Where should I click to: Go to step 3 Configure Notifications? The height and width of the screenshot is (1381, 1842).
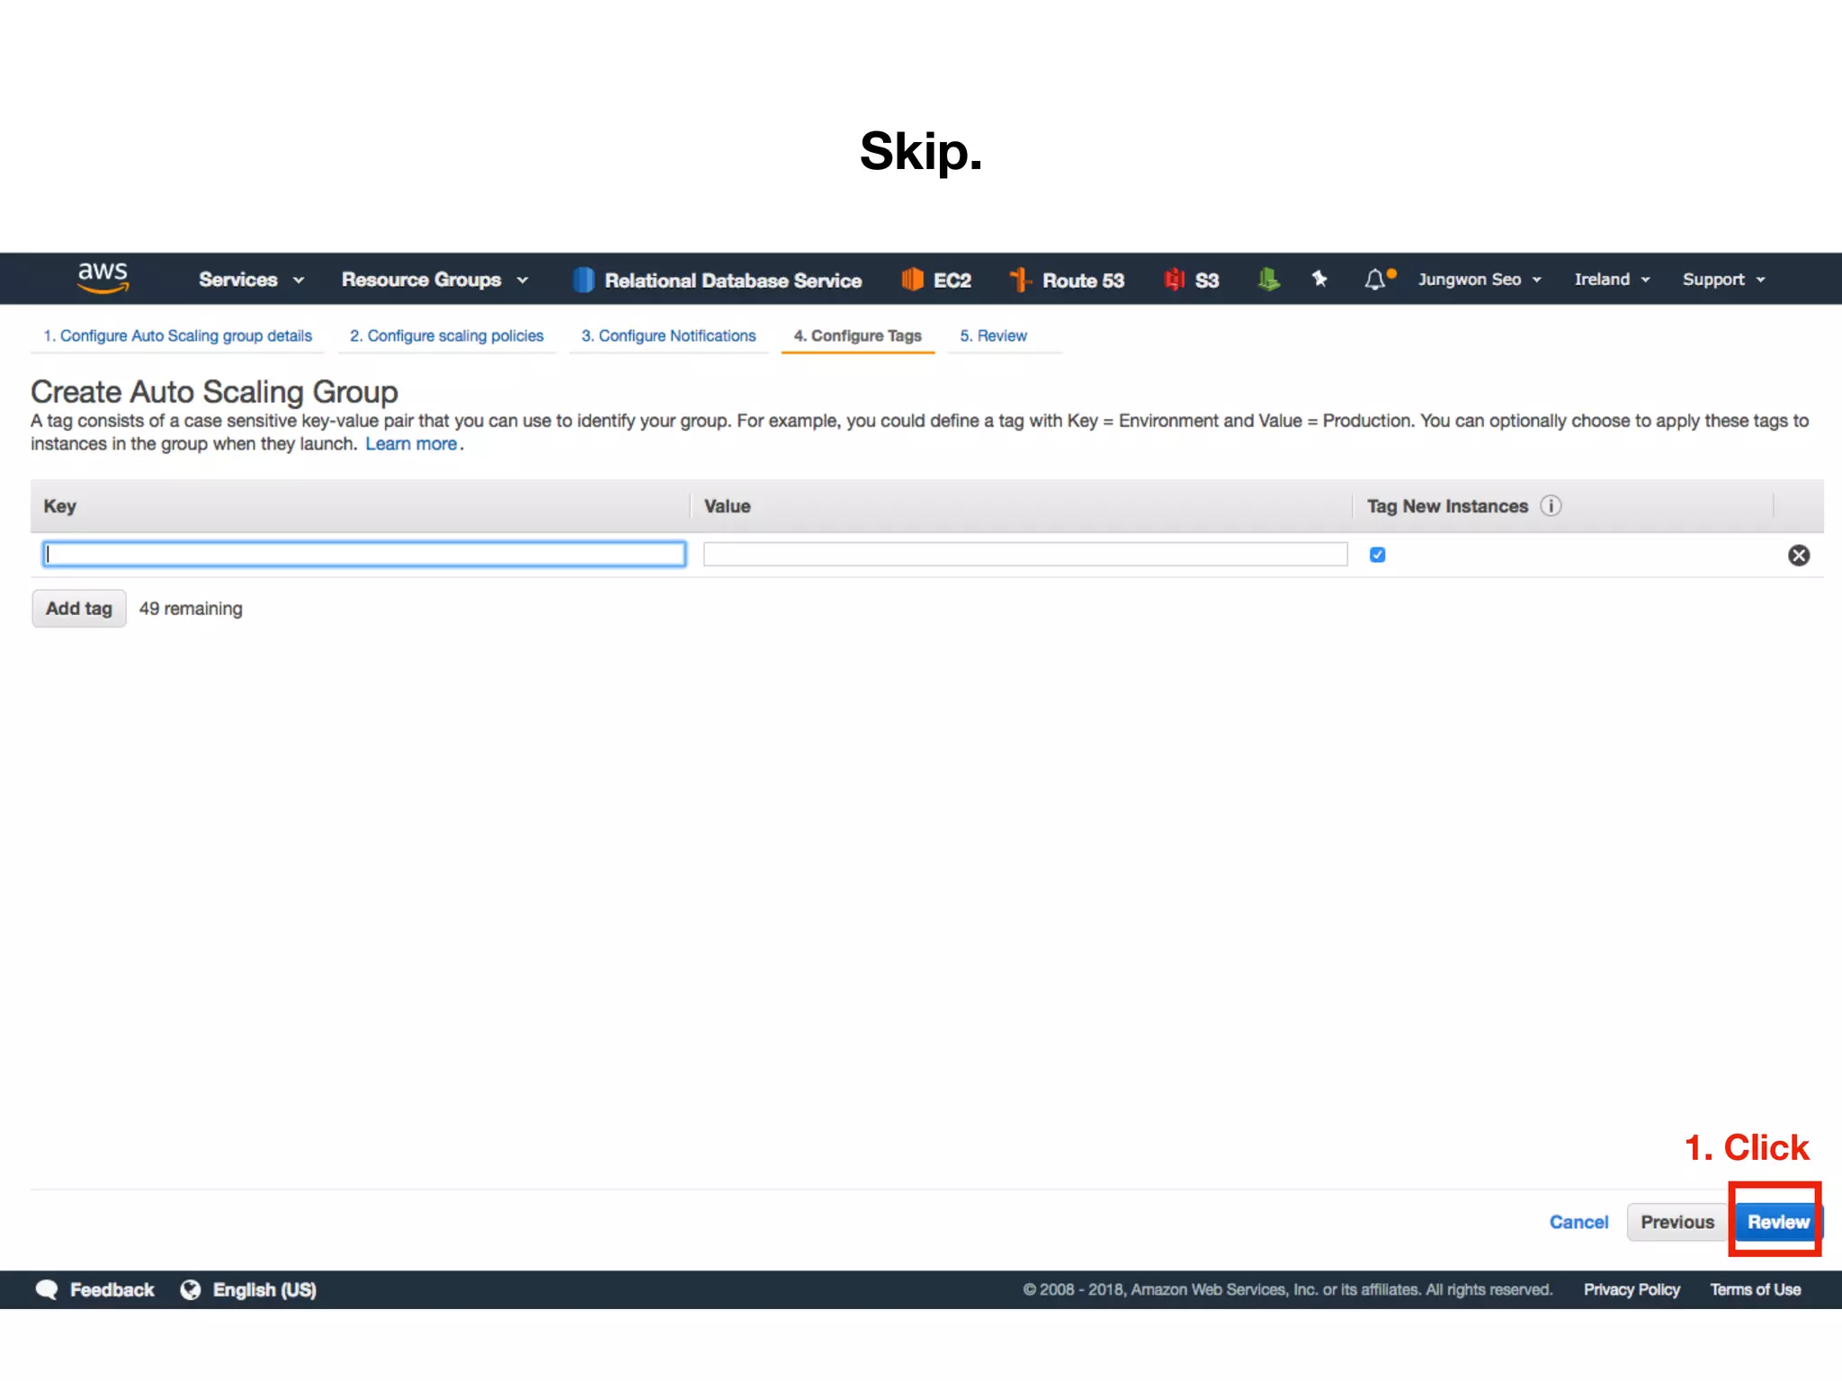coord(668,335)
